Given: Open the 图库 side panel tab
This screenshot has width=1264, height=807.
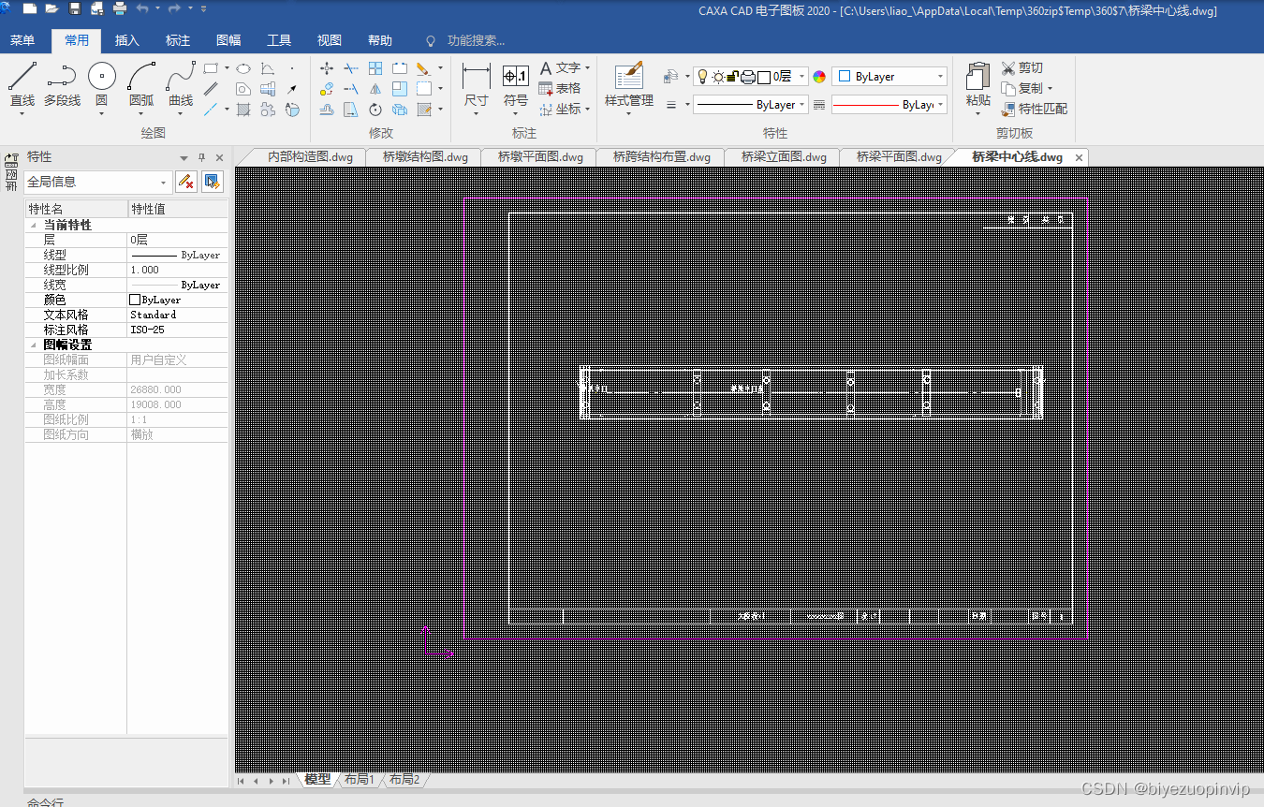Looking at the screenshot, I should 11,173.
